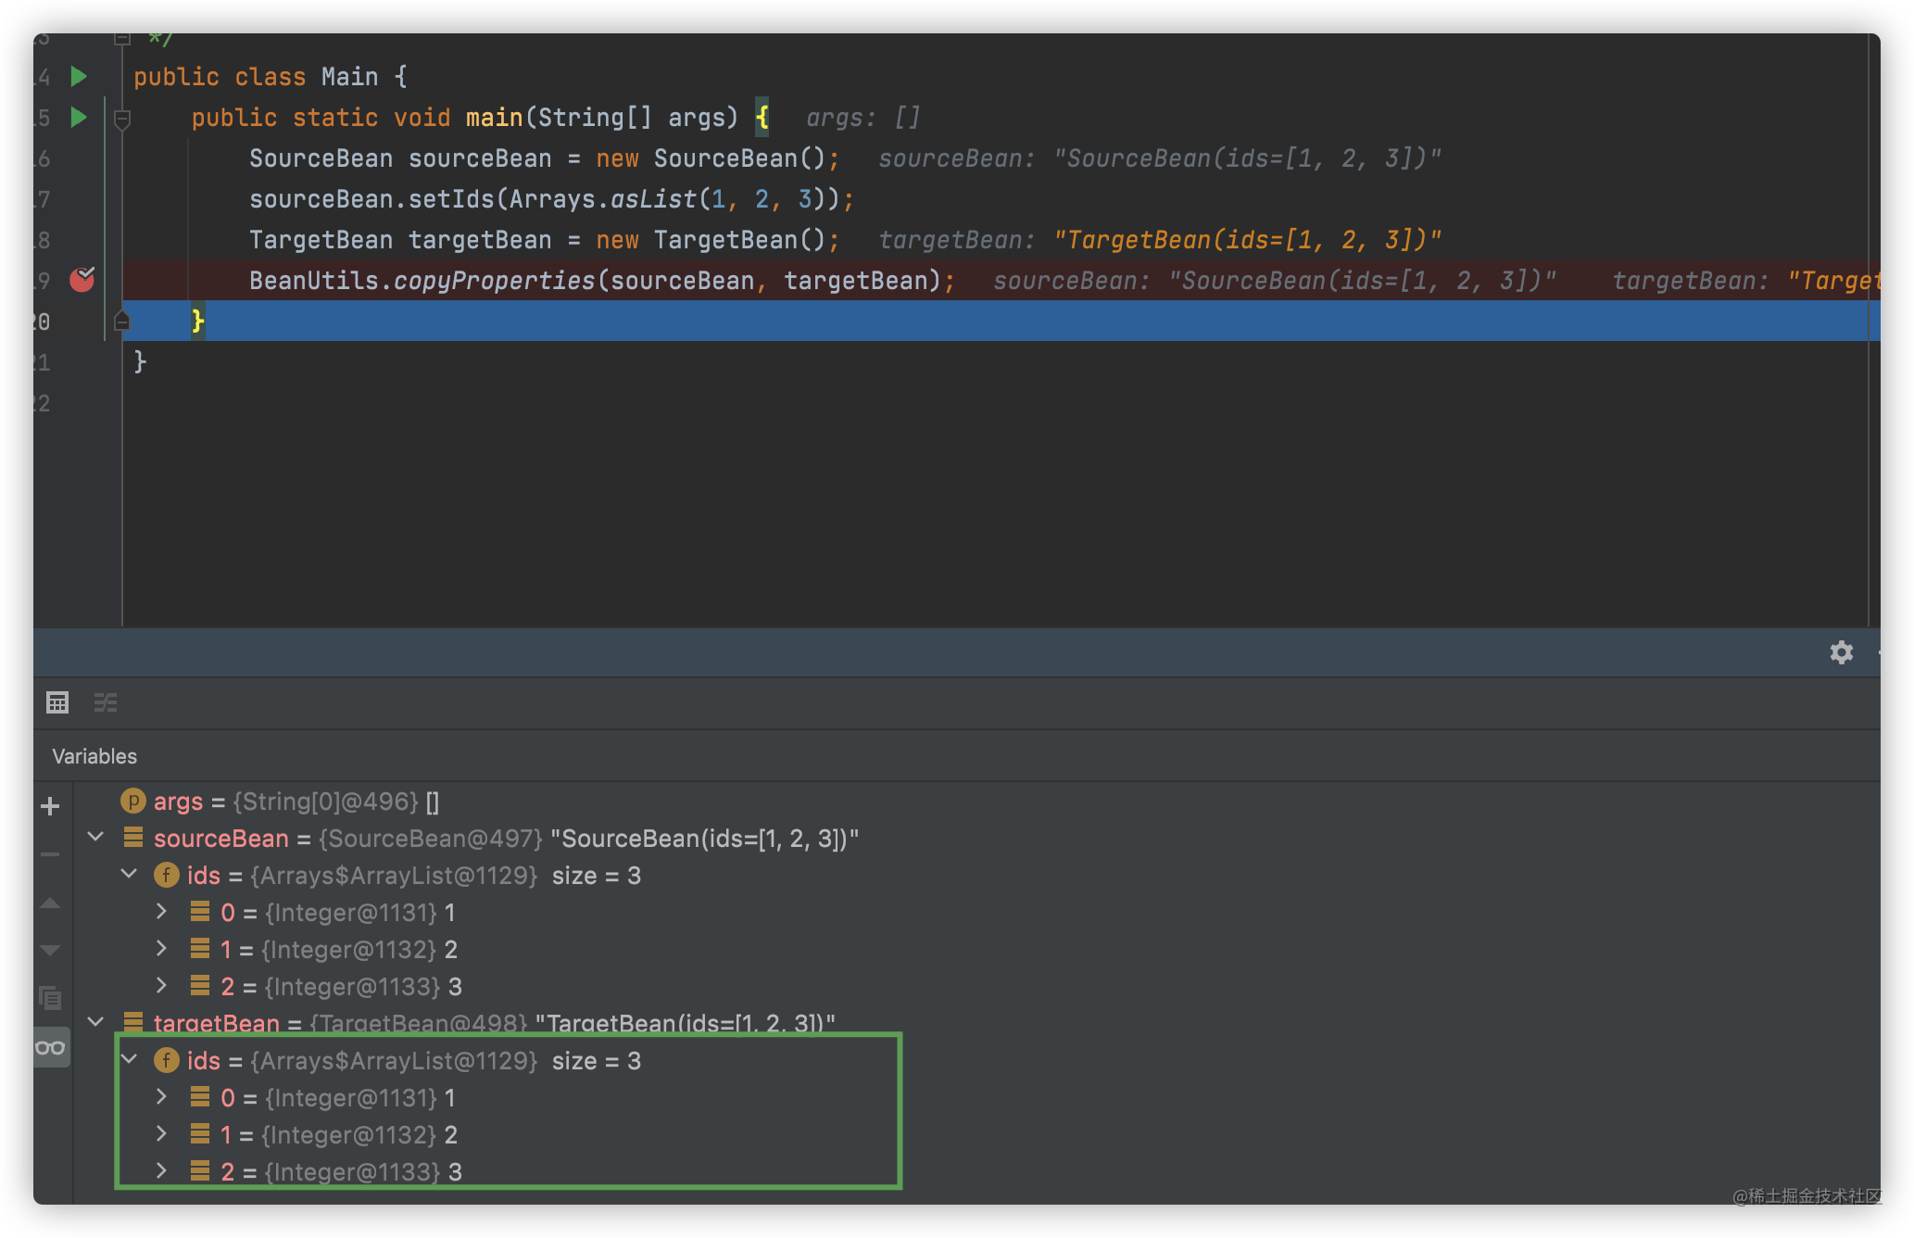Collapse the targetBean variable node
1914x1238 pixels.
pyautogui.click(x=95, y=1022)
